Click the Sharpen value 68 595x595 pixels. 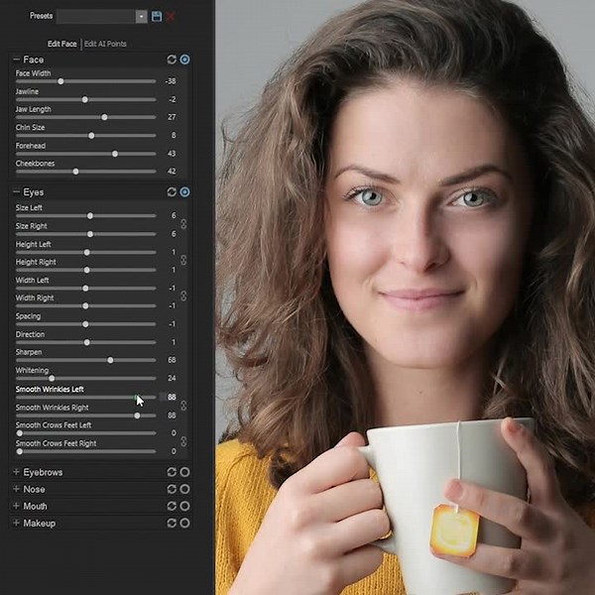click(172, 360)
